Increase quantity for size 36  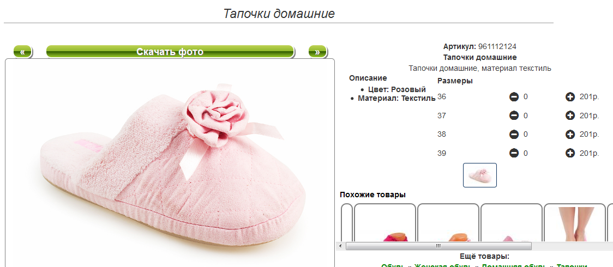pos(570,97)
